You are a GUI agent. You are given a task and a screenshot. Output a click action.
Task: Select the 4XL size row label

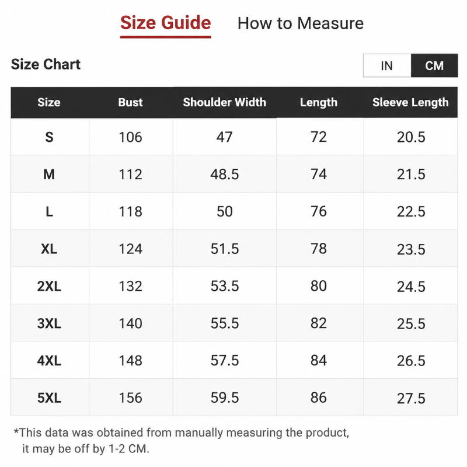coord(49,361)
